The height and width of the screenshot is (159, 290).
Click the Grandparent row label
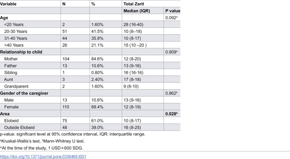coord(16,86)
